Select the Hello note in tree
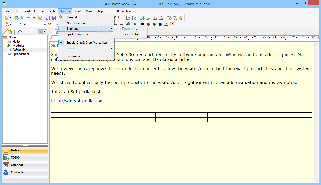The width and height of the screenshot is (321, 185). click(16, 42)
